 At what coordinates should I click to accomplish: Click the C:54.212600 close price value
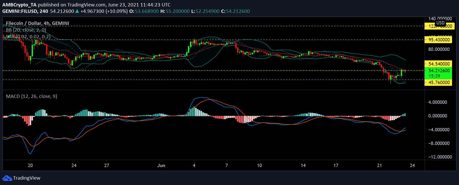[236, 11]
